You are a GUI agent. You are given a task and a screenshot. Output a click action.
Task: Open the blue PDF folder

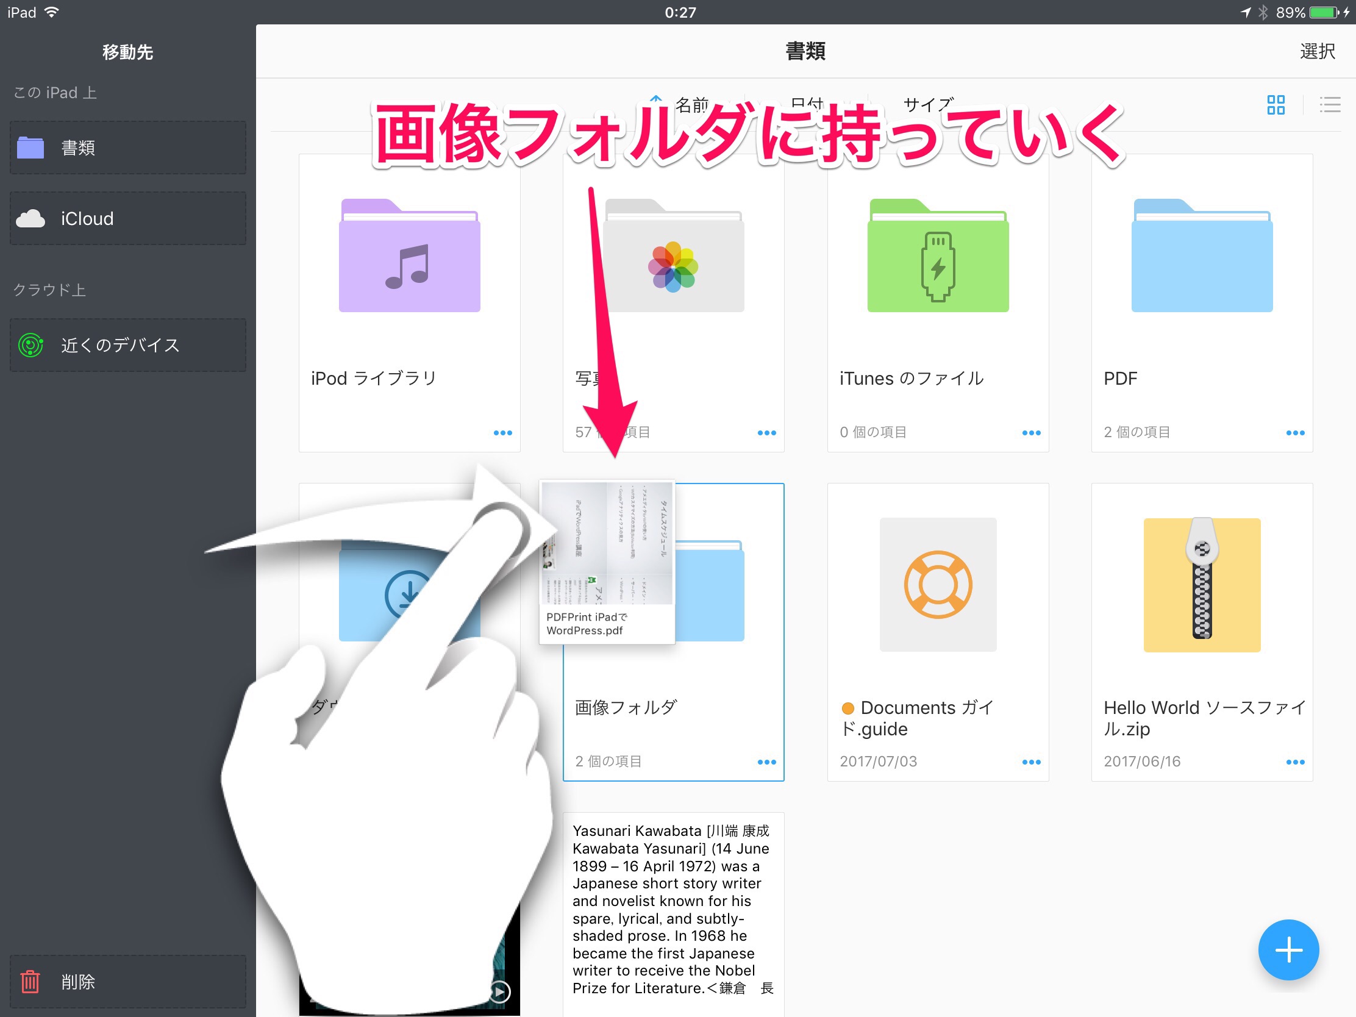1202,256
